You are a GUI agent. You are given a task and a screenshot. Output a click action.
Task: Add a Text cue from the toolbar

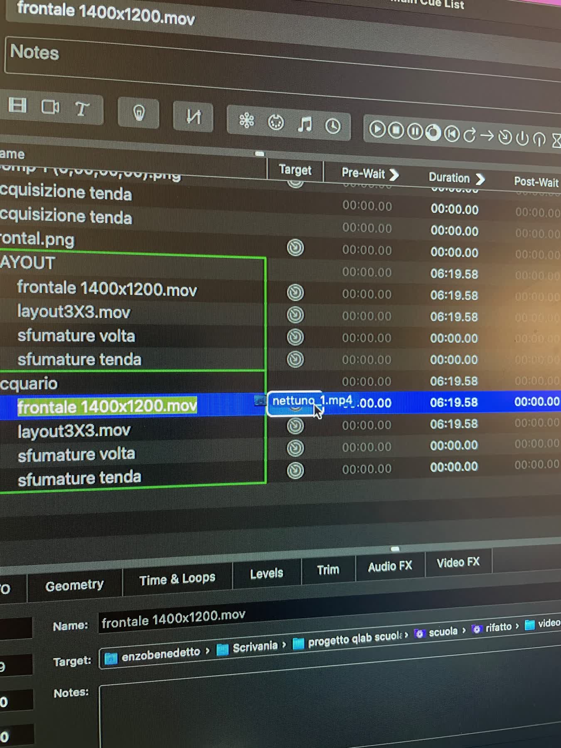pyautogui.click(x=82, y=109)
